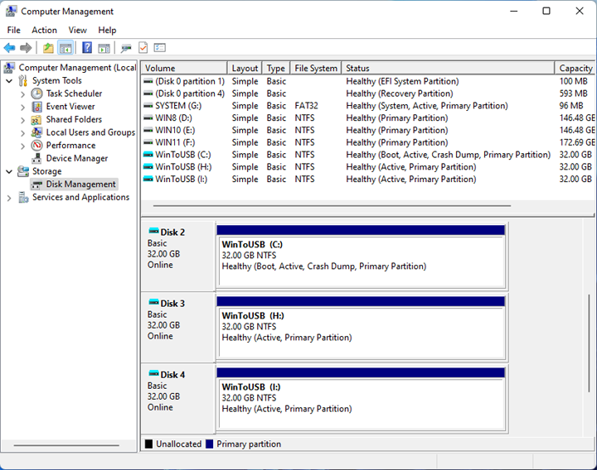
Task: Click the Shared Folders icon
Action: coord(36,120)
